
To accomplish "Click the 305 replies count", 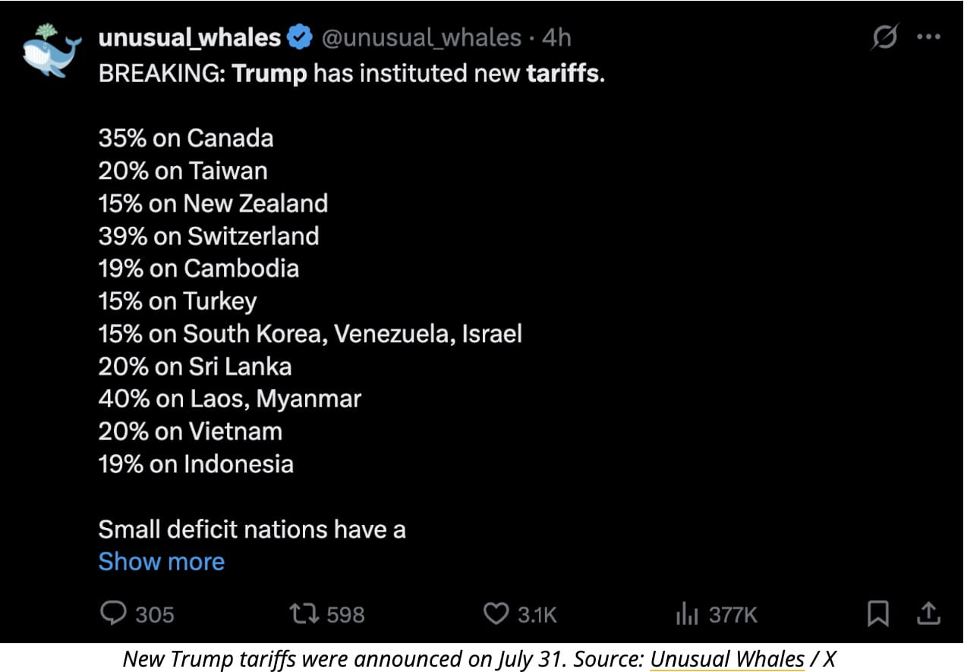I will pos(155,614).
